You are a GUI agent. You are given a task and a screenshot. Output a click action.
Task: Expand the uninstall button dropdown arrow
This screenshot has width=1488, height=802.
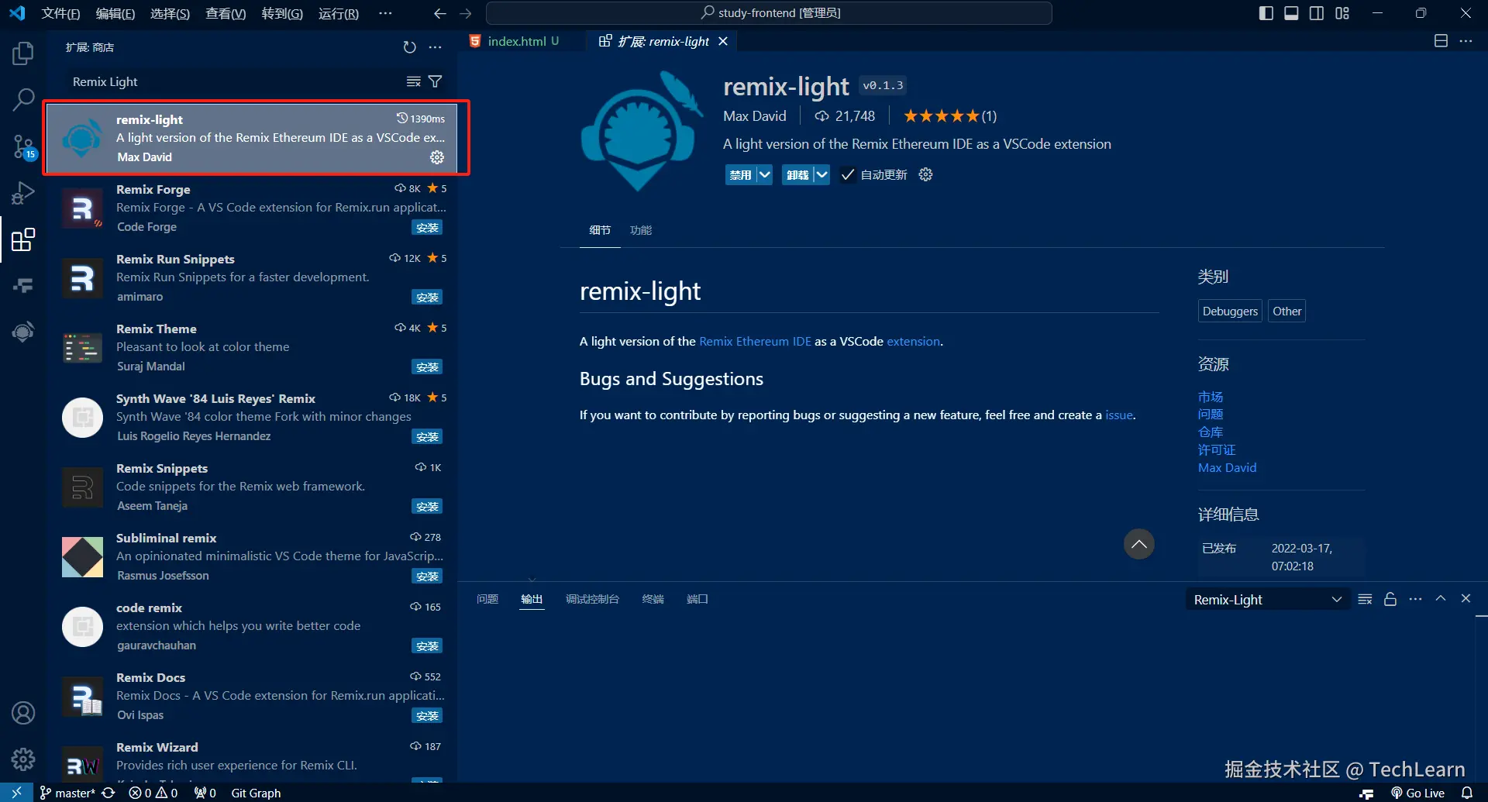(x=821, y=175)
